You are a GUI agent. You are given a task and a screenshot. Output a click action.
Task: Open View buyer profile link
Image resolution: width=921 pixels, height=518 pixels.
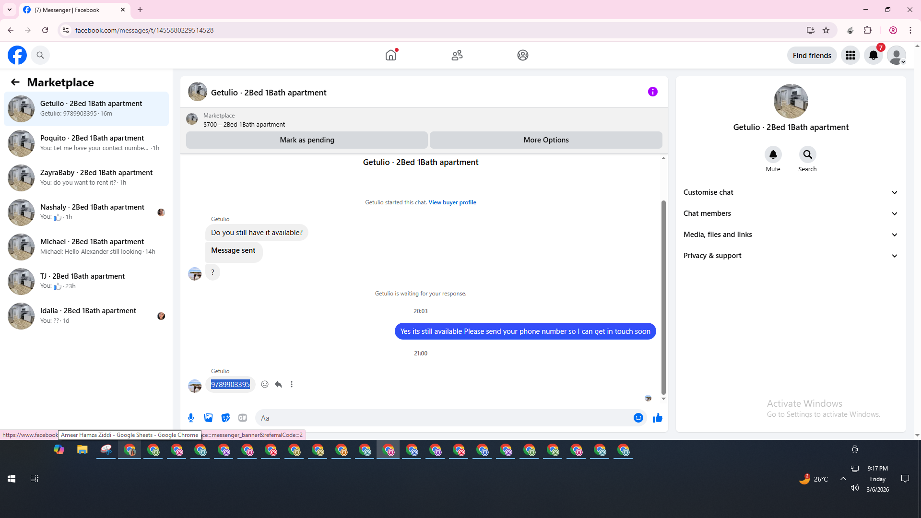(x=452, y=202)
